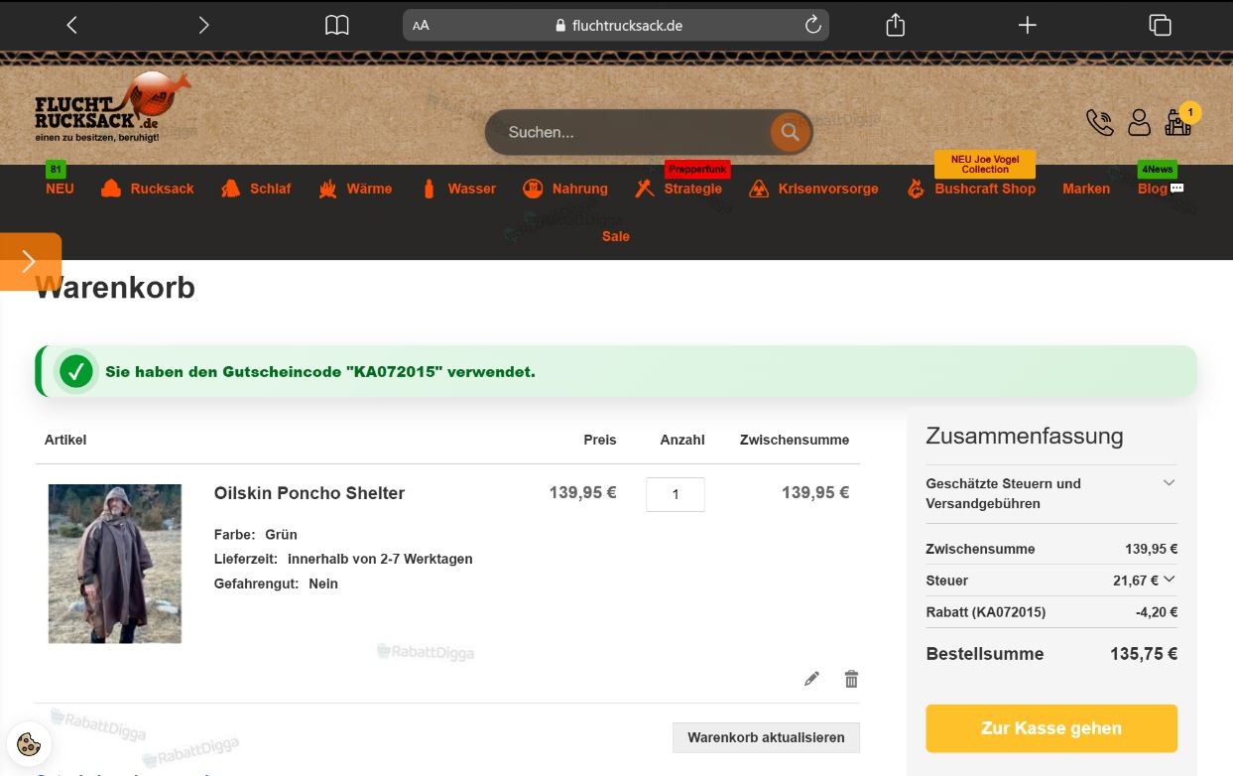Click the Farbe Grün attribute text
The width and height of the screenshot is (1233, 776).
(x=256, y=534)
